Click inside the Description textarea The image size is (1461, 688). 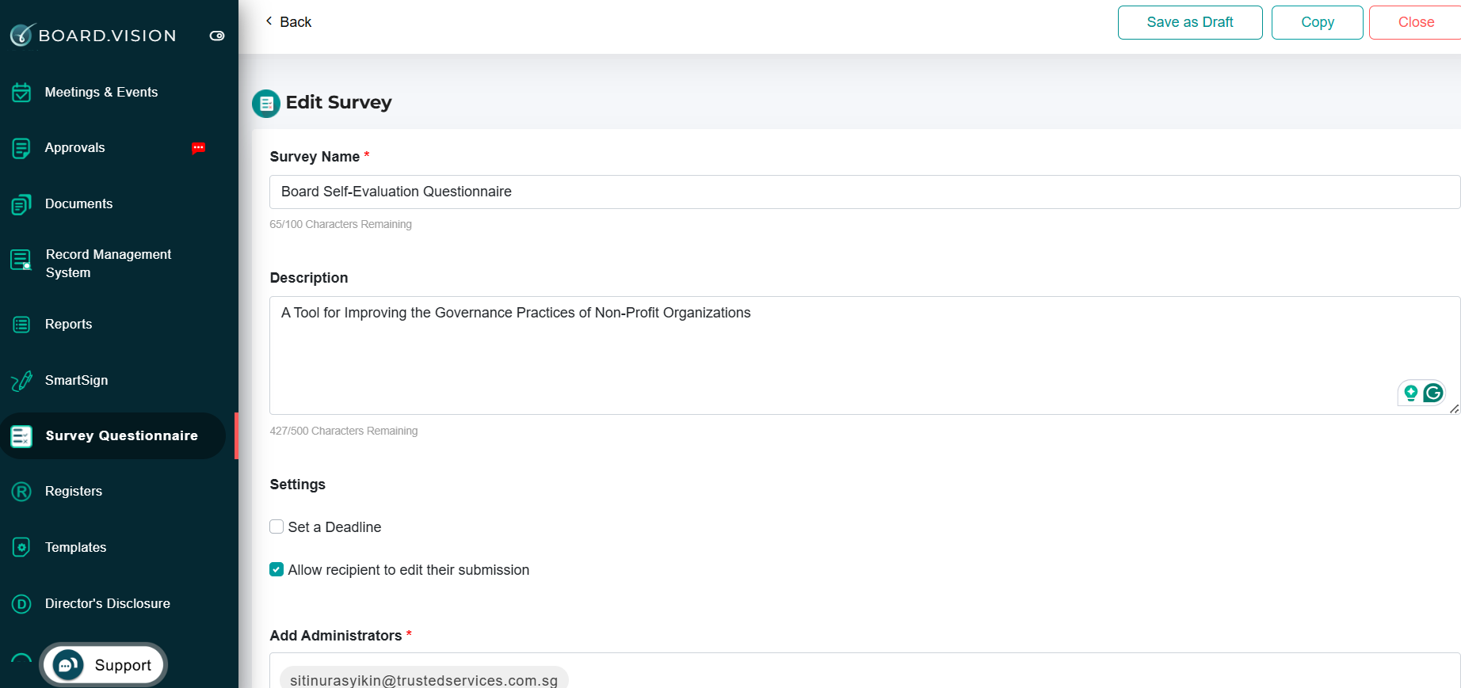(864, 355)
